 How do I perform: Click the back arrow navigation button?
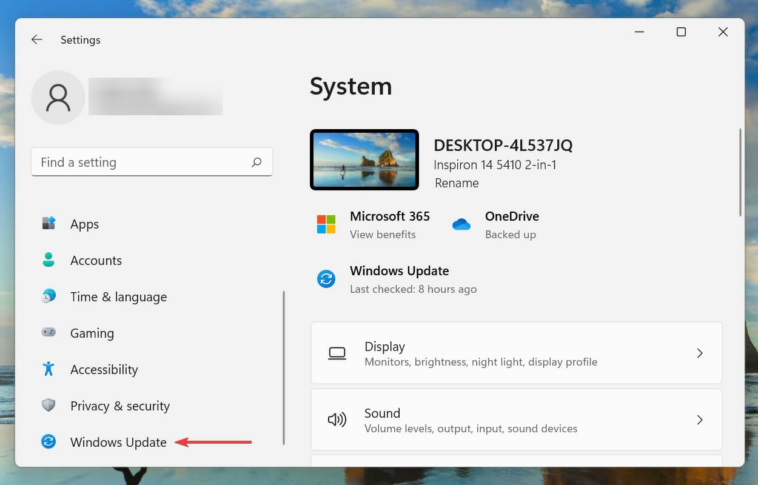pyautogui.click(x=36, y=39)
